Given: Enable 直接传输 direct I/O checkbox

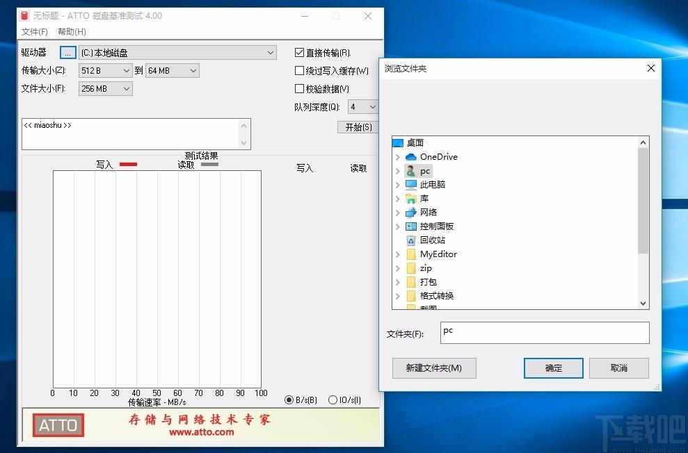Looking at the screenshot, I should point(299,53).
